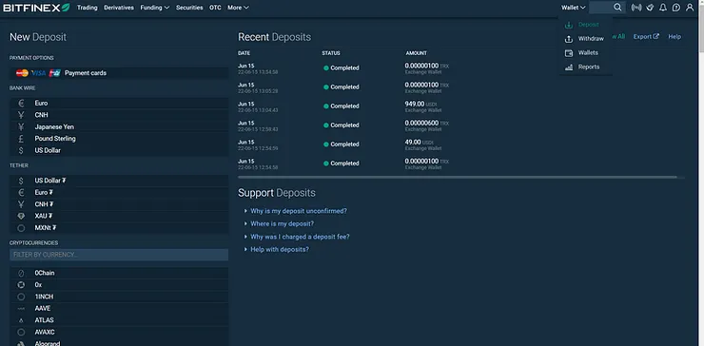
Task: Select CNH bank wire deposit
Action: pyautogui.click(x=119, y=115)
